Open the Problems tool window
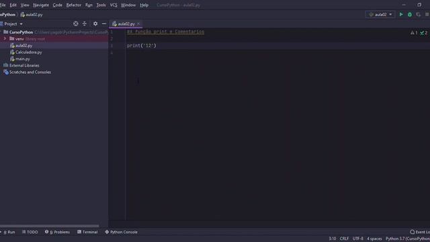The width and height of the screenshot is (430, 242). [57, 232]
